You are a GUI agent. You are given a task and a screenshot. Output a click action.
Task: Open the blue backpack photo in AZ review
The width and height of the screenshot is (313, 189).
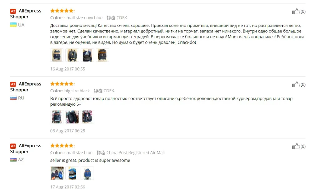point(87,173)
